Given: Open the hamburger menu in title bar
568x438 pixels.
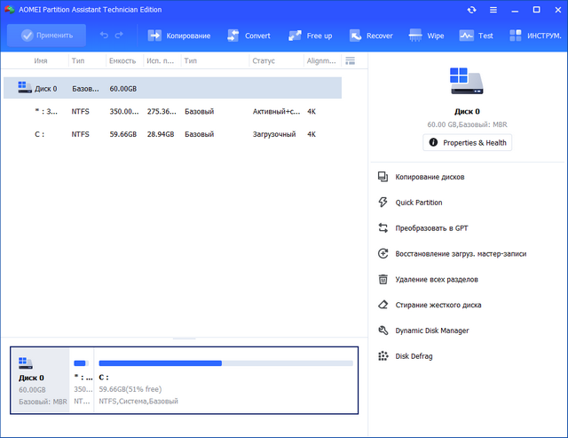Looking at the screenshot, I should [493, 10].
